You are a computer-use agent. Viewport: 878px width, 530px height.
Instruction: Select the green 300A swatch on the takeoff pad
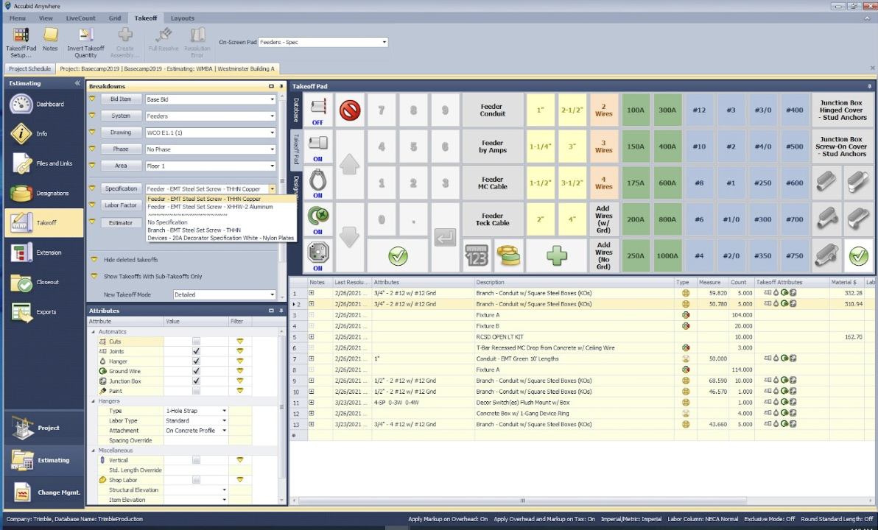pos(667,109)
